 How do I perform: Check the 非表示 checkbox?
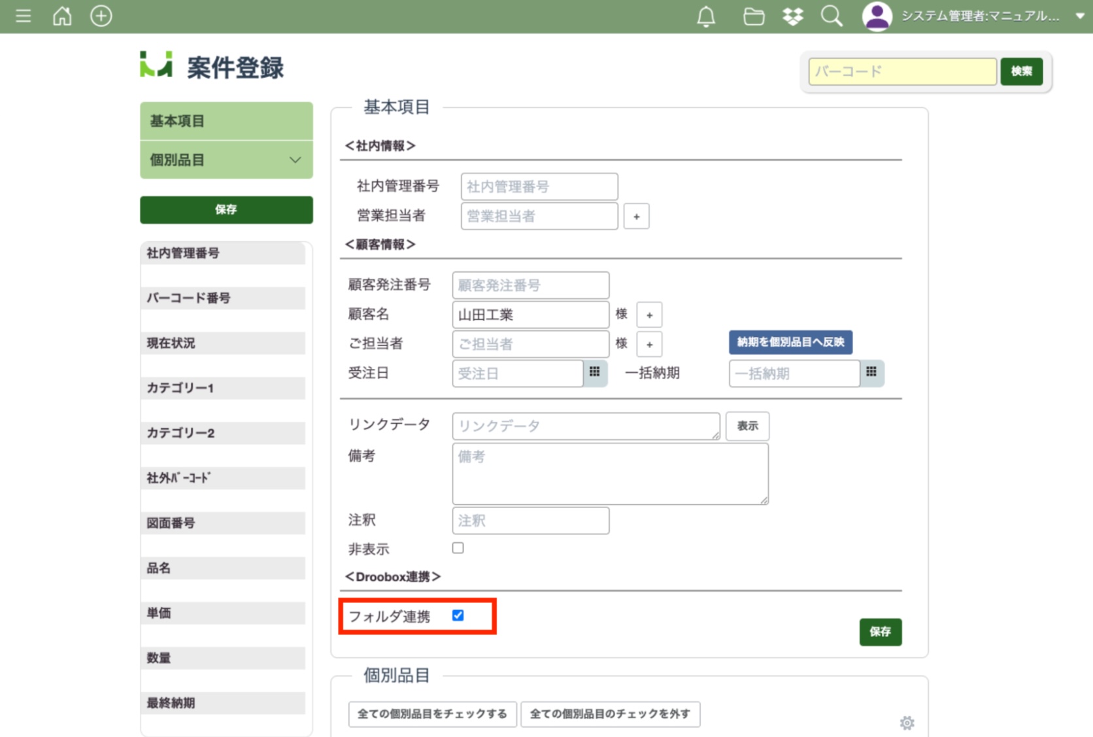(x=458, y=548)
